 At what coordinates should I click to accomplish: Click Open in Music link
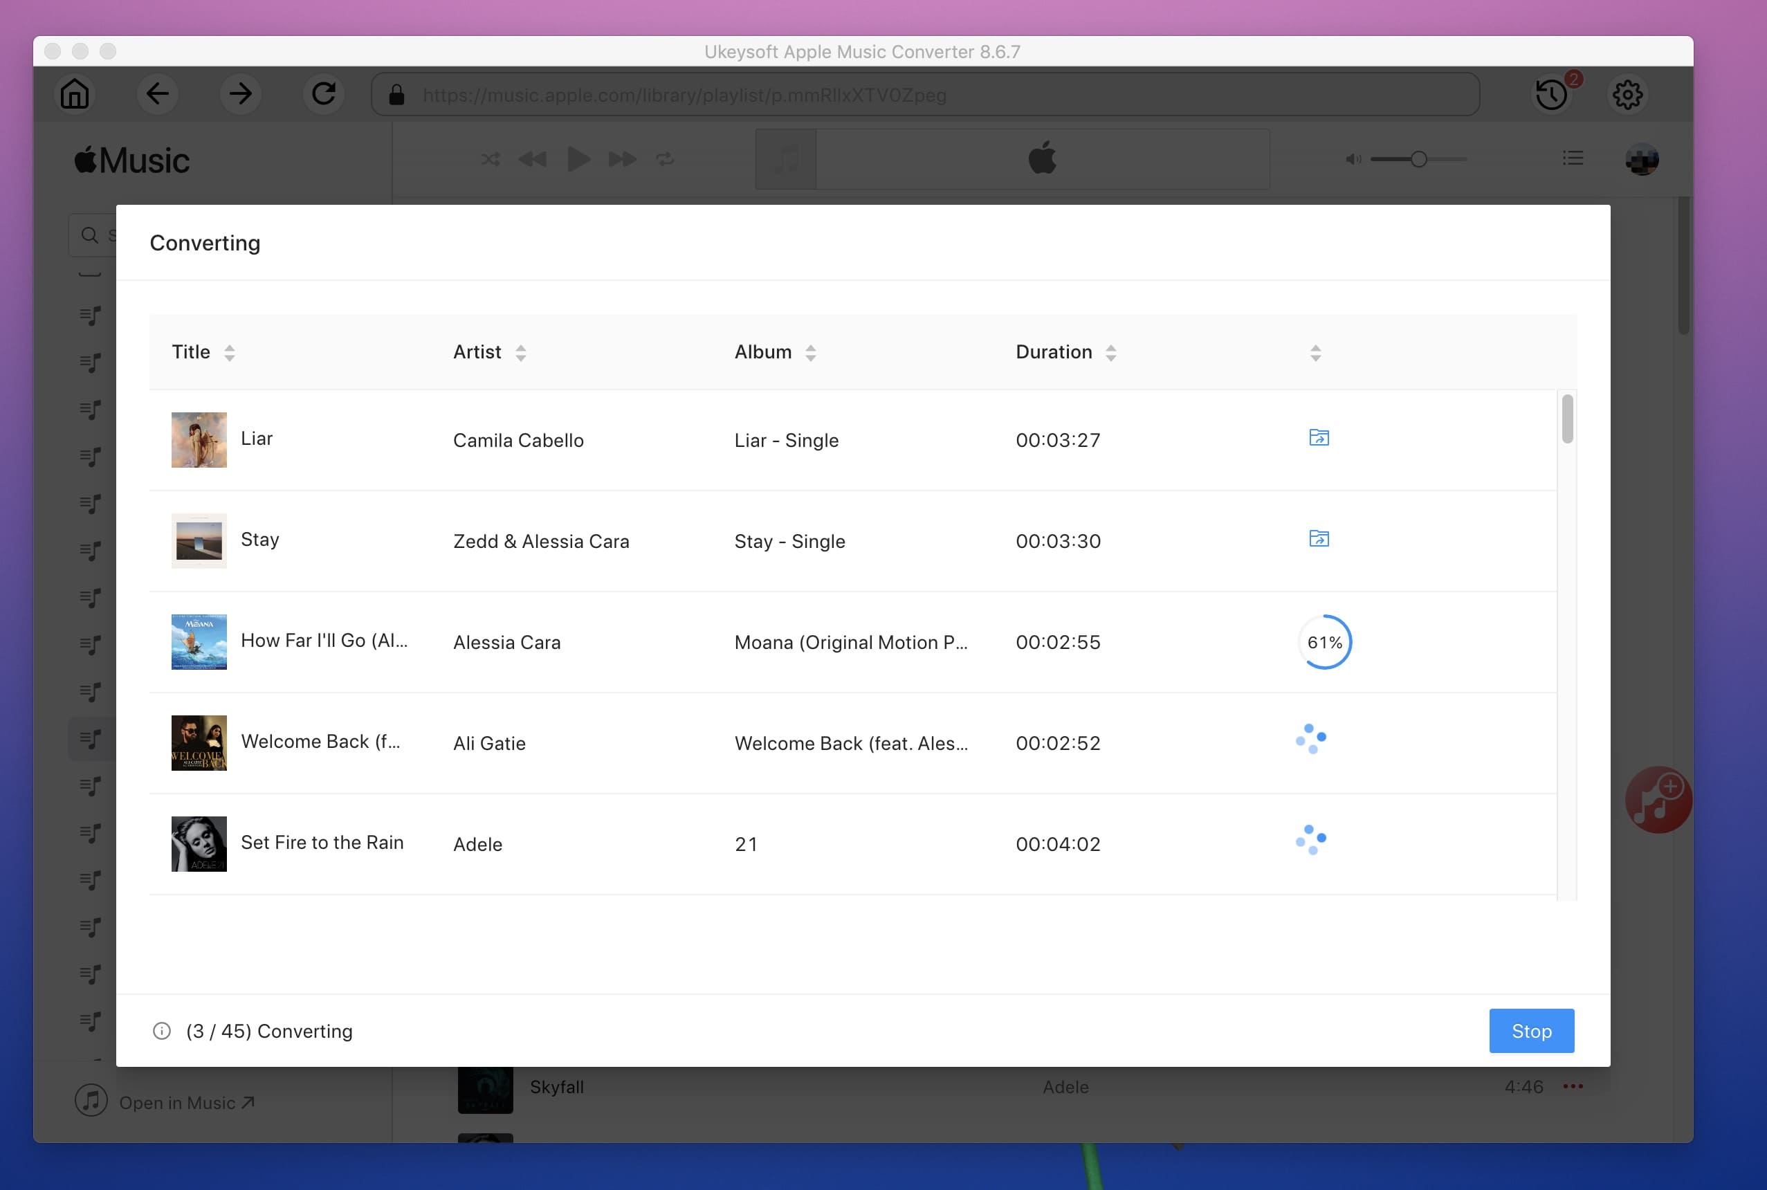(186, 1102)
